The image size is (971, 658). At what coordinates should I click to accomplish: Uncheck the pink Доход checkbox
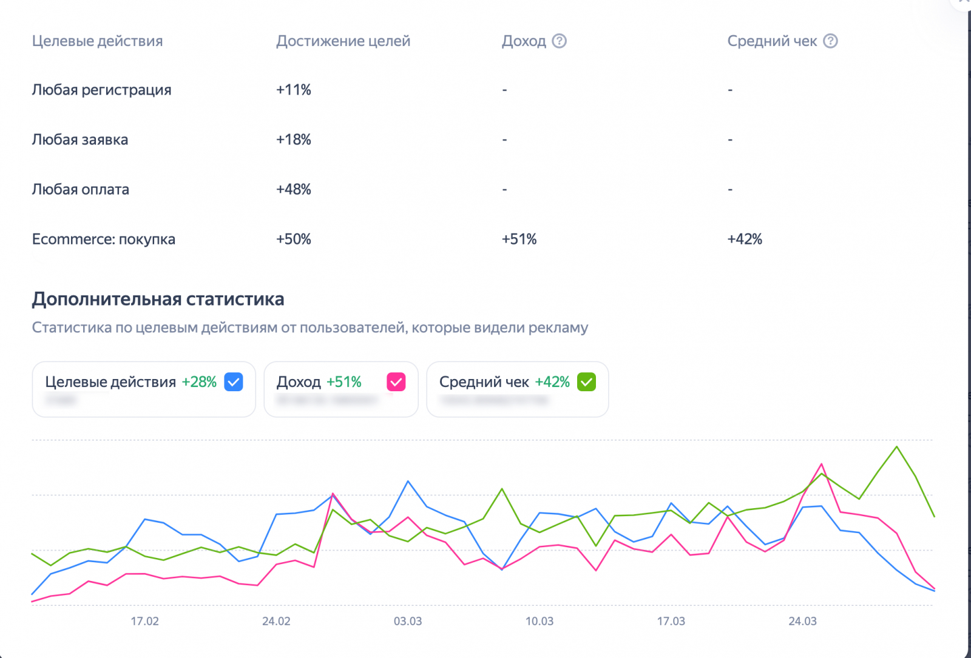[x=396, y=382]
